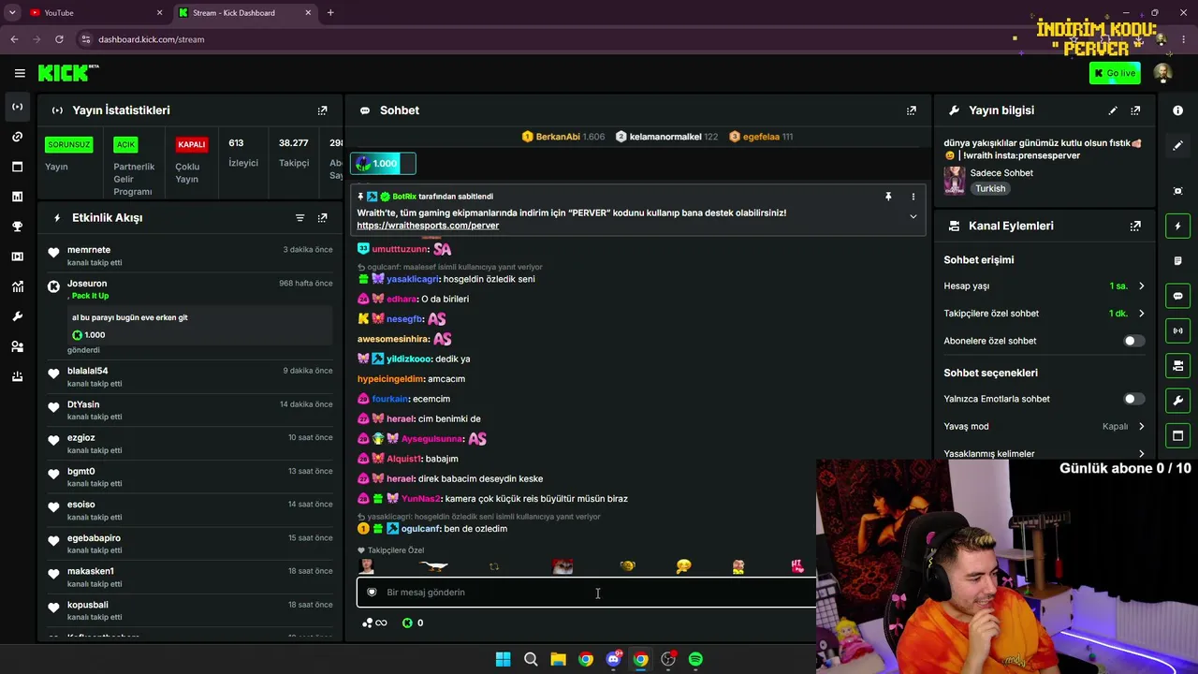Open a new browser tab
Viewport: 1198px width, 674px height.
click(x=330, y=13)
